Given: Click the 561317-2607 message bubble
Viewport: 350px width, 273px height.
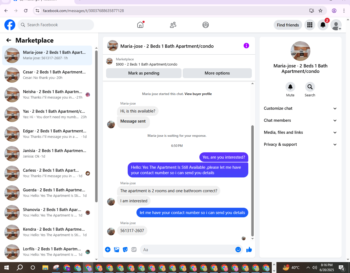Looking at the screenshot, I should pyautogui.click(x=132, y=231).
